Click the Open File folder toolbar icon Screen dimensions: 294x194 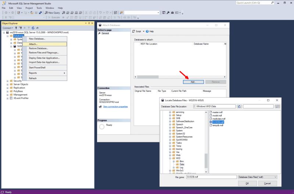[32, 13]
